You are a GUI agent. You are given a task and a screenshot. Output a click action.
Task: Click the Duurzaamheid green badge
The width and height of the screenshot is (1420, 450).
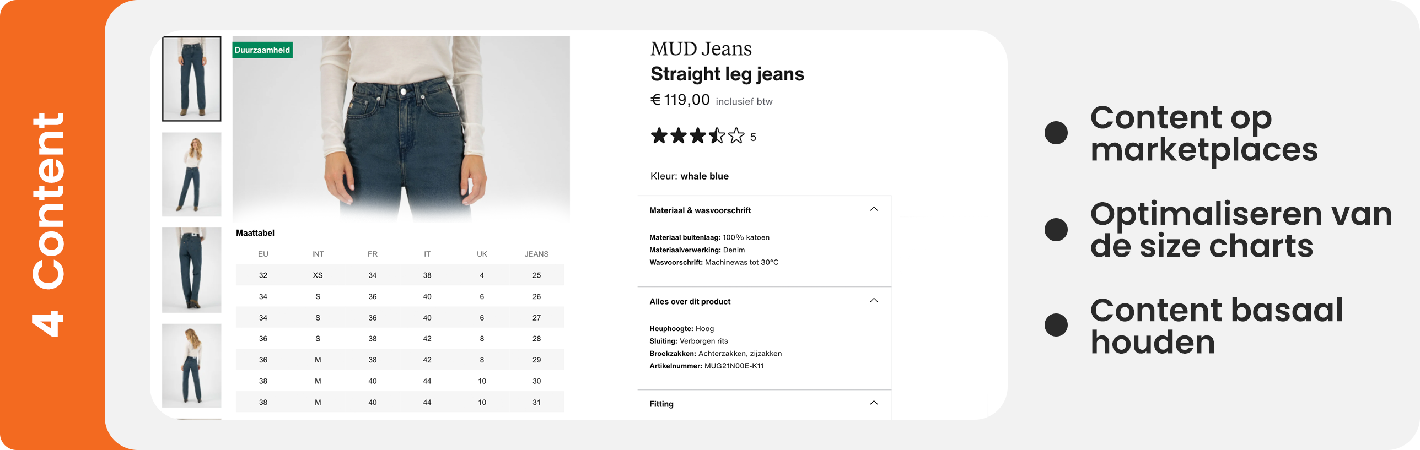pos(262,50)
